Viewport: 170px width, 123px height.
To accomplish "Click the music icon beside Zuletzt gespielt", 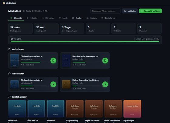I will [x=9, y=97].
